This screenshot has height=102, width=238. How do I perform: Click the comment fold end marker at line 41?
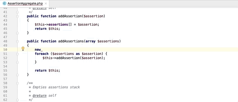point(17,12)
